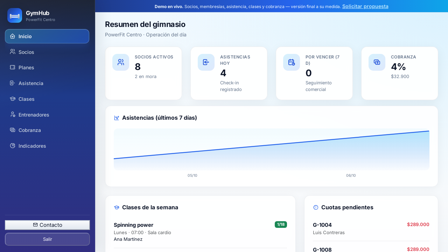Viewport: 448px width, 252px height.
Task: Click the G-1008 pending fee code
Action: click(322, 250)
